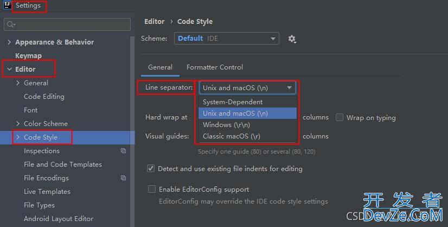Click the Editor breadcrumb link
This screenshot has width=448, height=227.
tap(154, 22)
